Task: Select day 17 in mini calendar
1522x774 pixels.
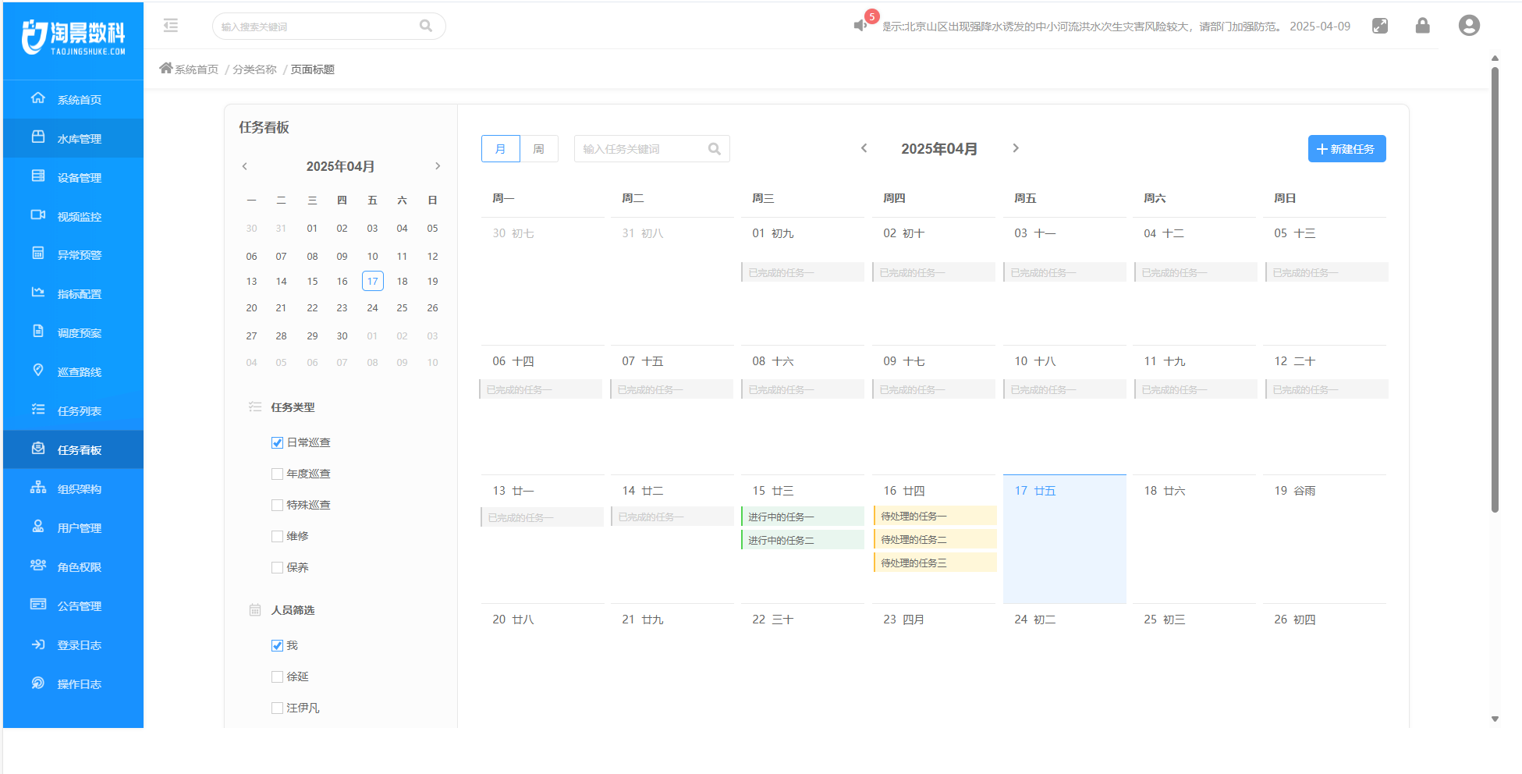Action: coord(373,281)
